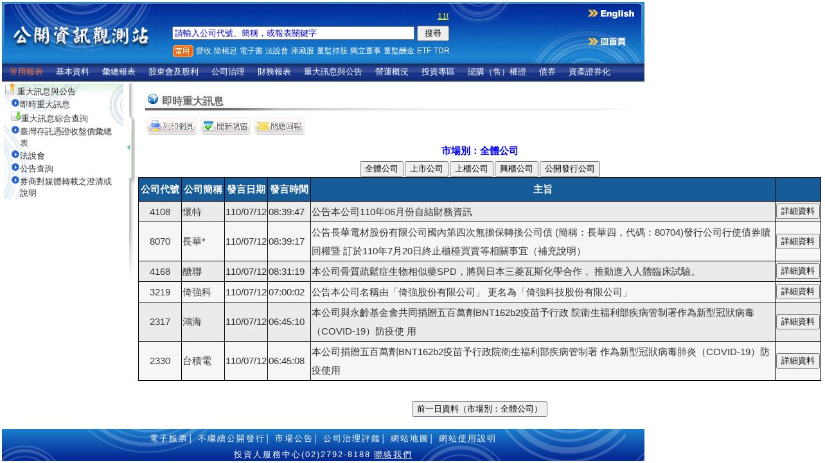Open the 資產證券化 menu
Screen dimensions: 825x463
click(589, 72)
